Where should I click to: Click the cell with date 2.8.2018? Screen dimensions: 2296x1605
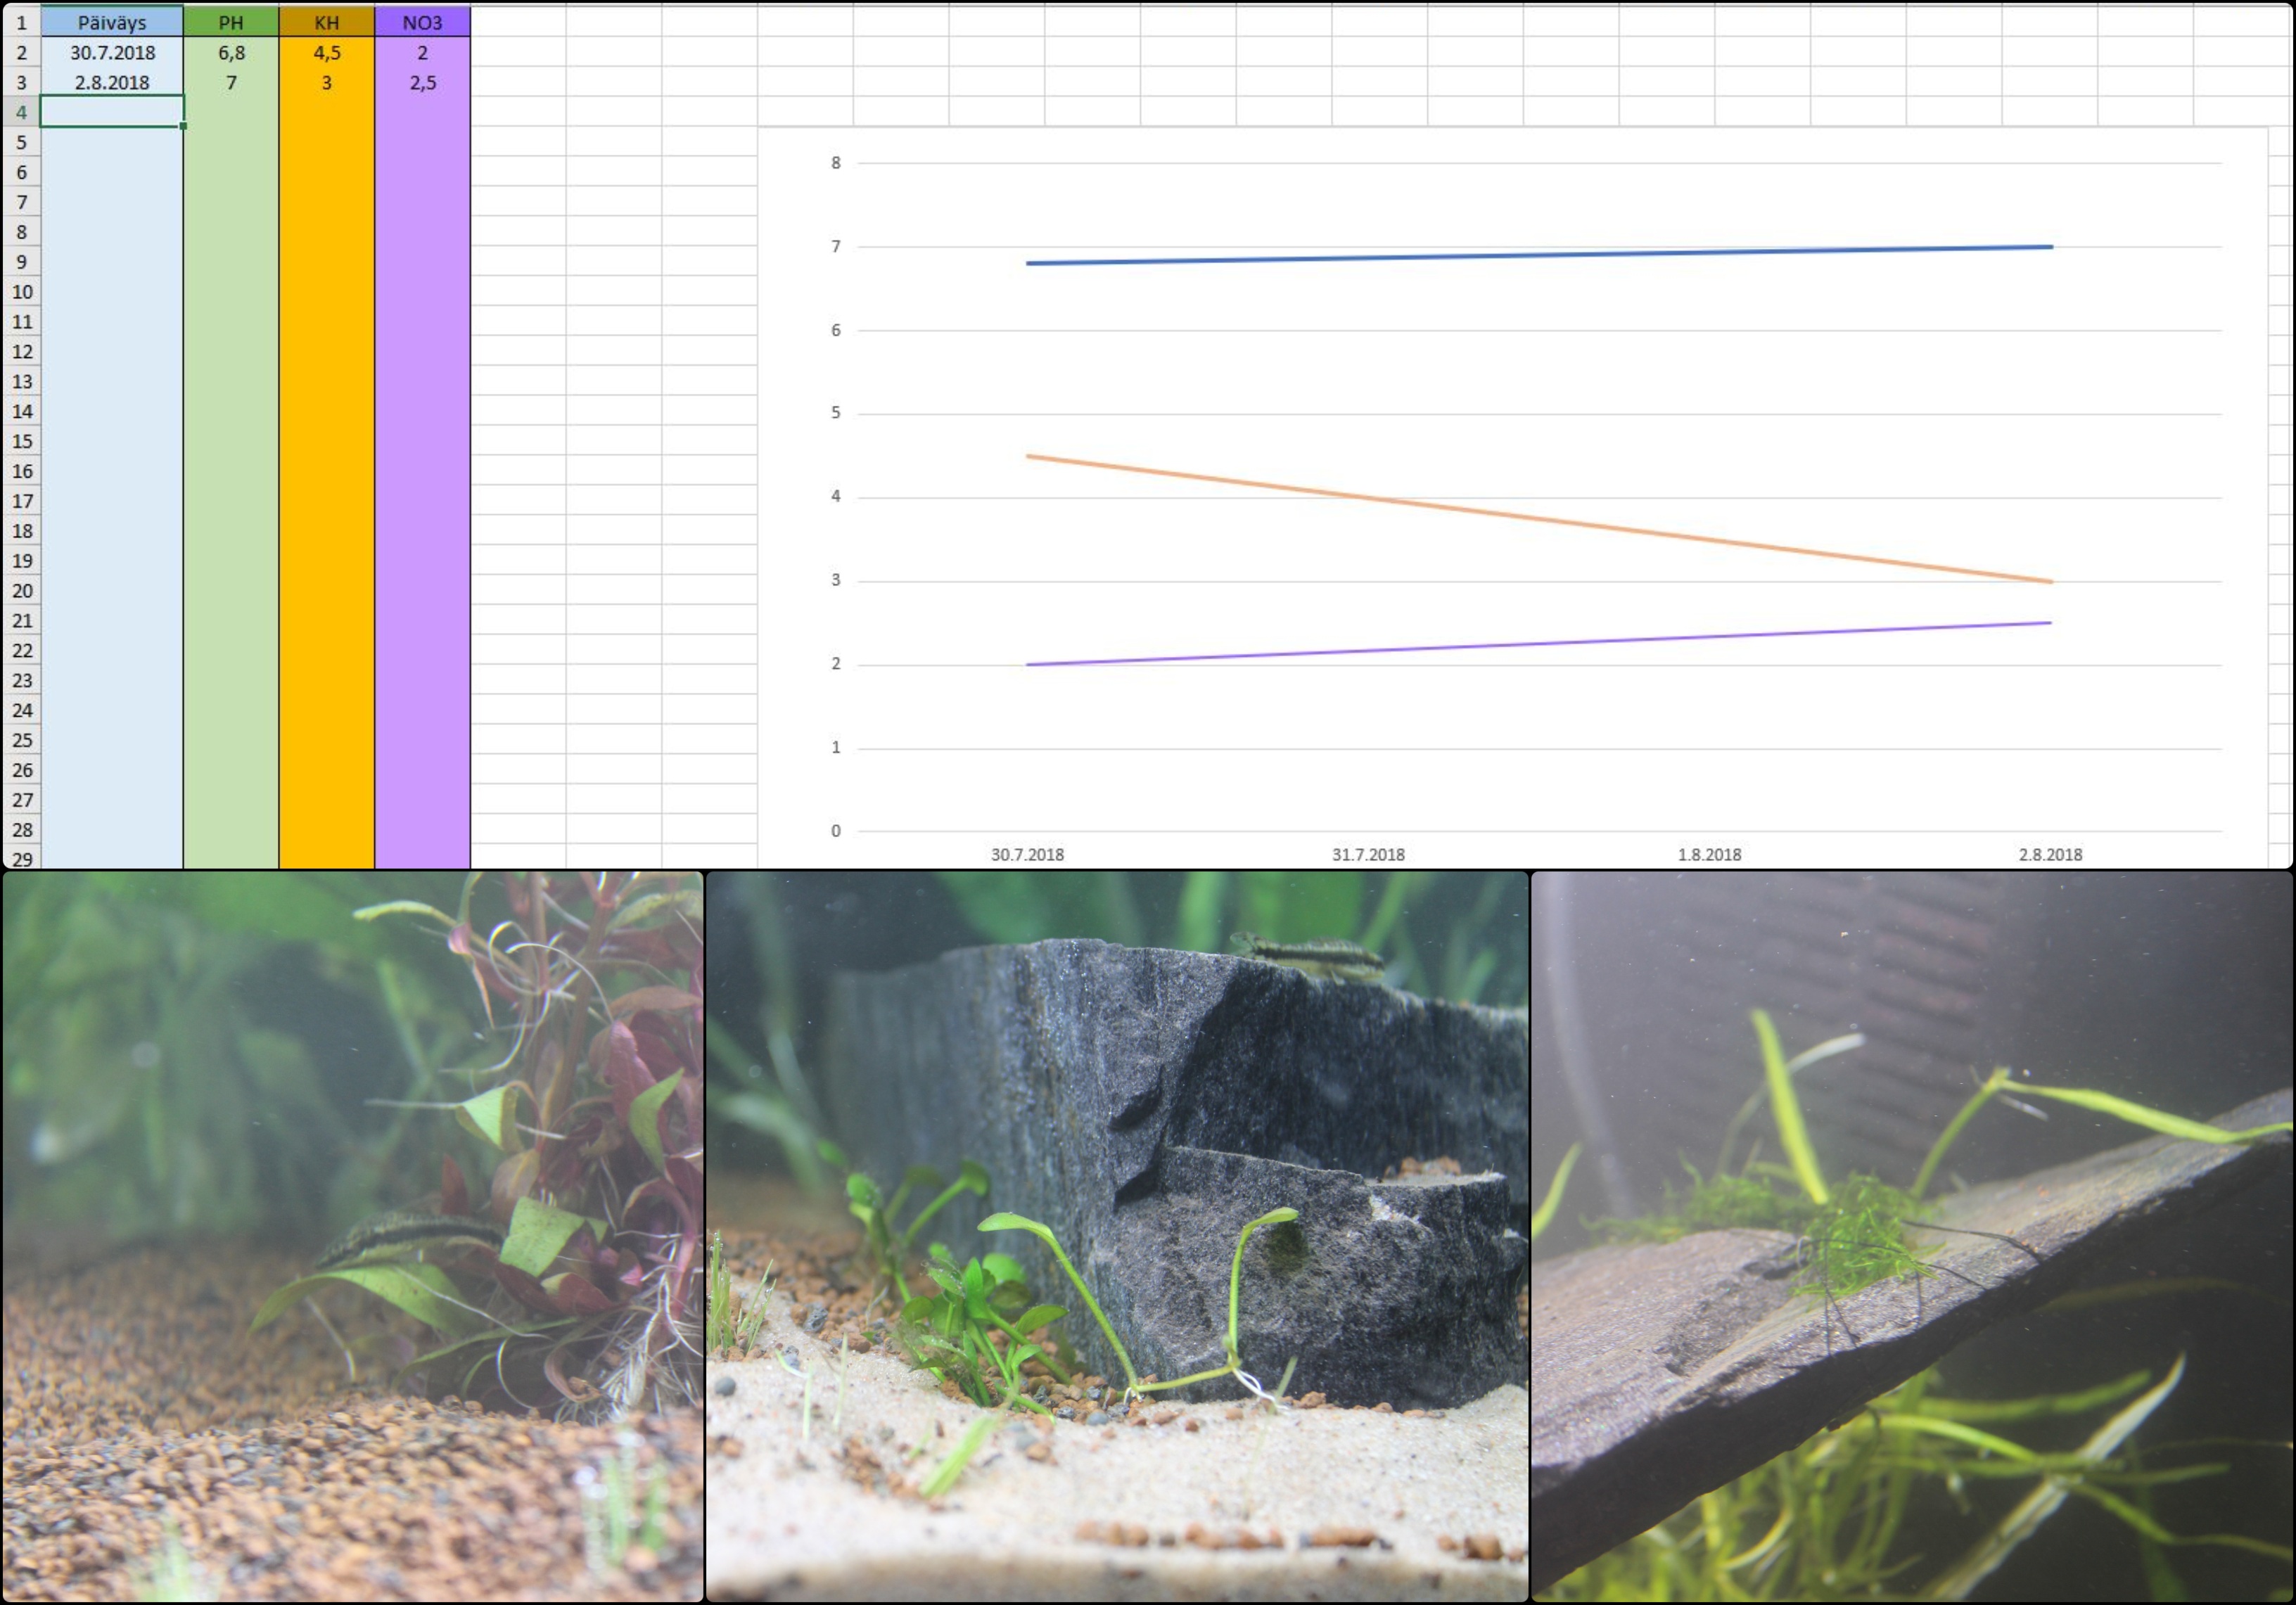click(111, 82)
